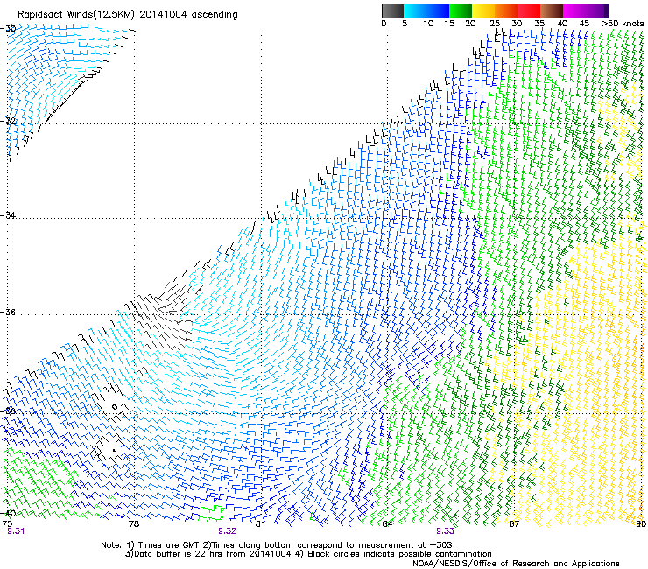
Task: Click the -34 latitude axis label
Action: (x=8, y=215)
